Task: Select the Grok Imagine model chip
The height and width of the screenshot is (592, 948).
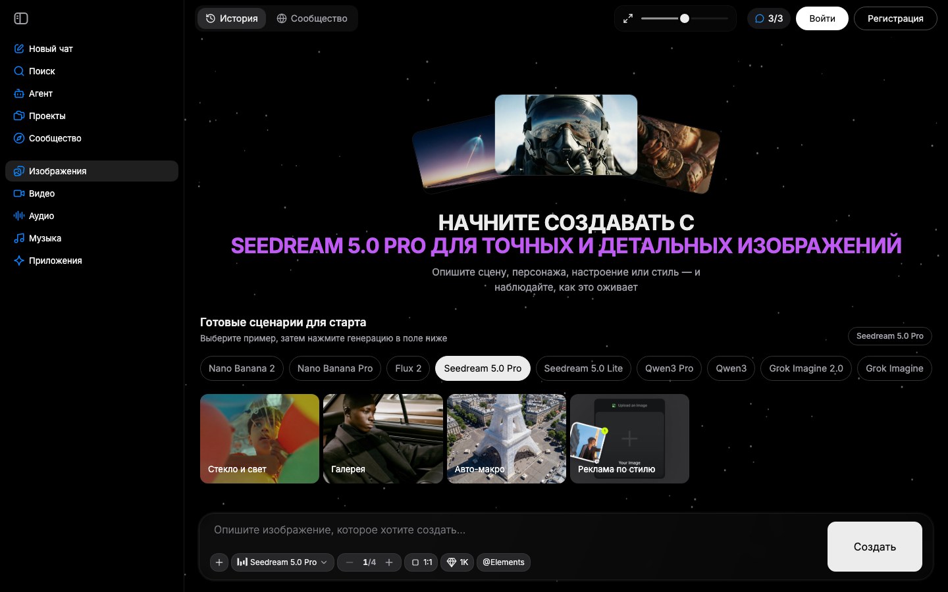Action: [895, 368]
